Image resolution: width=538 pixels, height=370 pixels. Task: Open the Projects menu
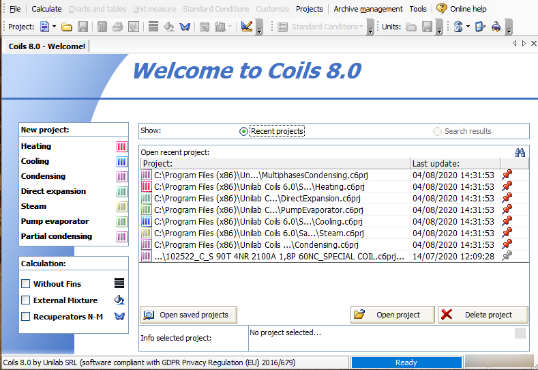tap(310, 9)
